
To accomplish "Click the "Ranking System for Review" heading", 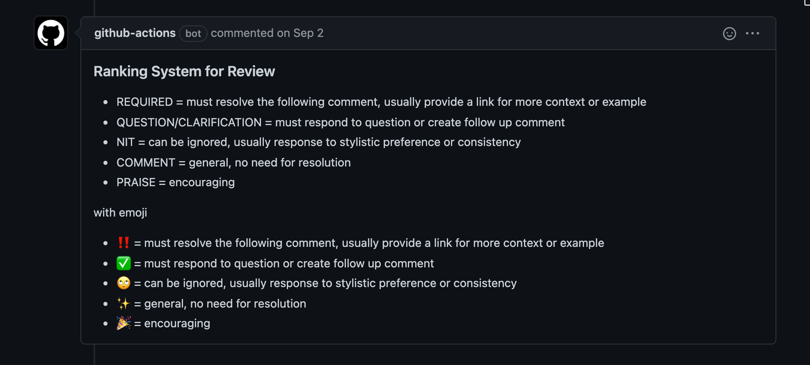I will pyautogui.click(x=184, y=71).
